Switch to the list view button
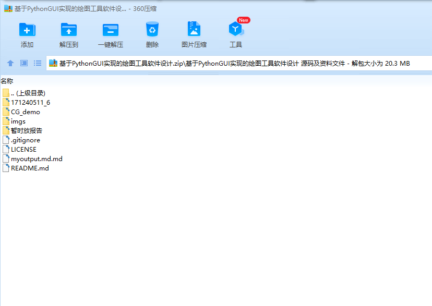The image size is (432, 306). tap(38, 63)
